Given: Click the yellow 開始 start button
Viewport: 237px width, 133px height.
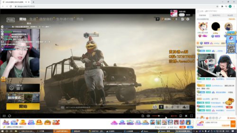Looking at the screenshot, I should (x=23, y=106).
